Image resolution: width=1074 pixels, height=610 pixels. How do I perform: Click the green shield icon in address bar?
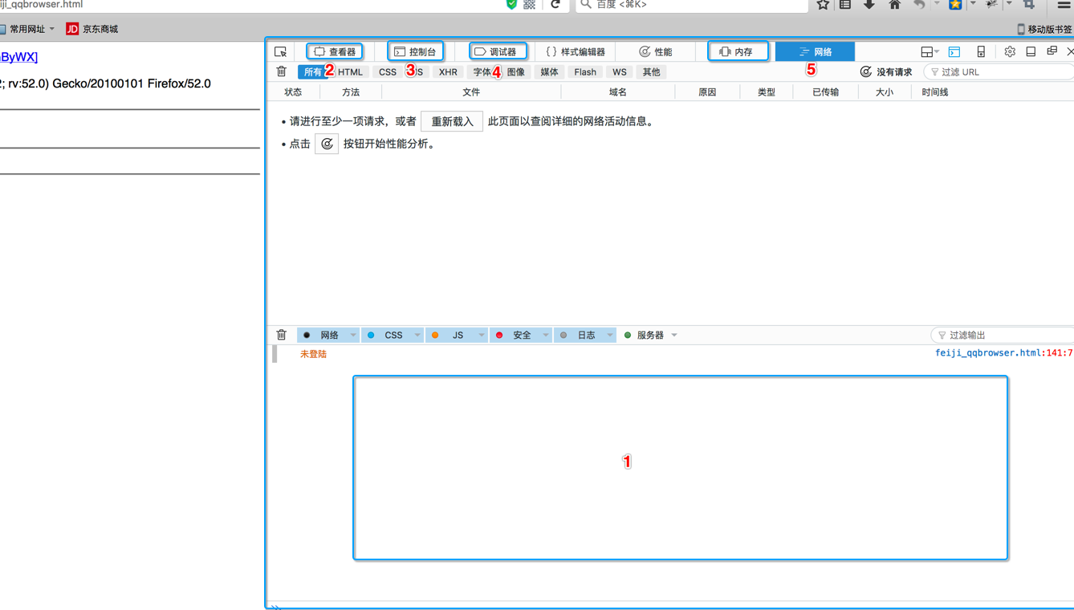511,5
